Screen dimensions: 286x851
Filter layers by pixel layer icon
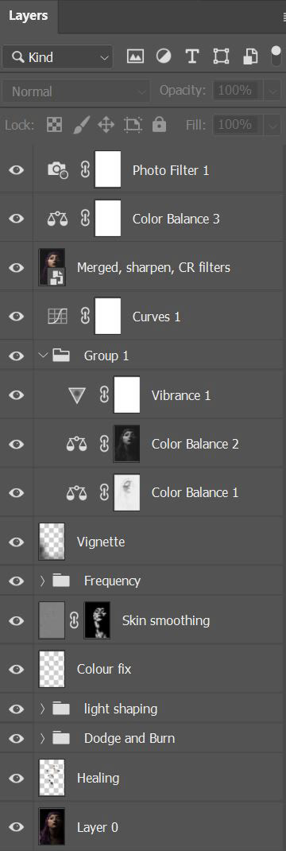(x=135, y=56)
